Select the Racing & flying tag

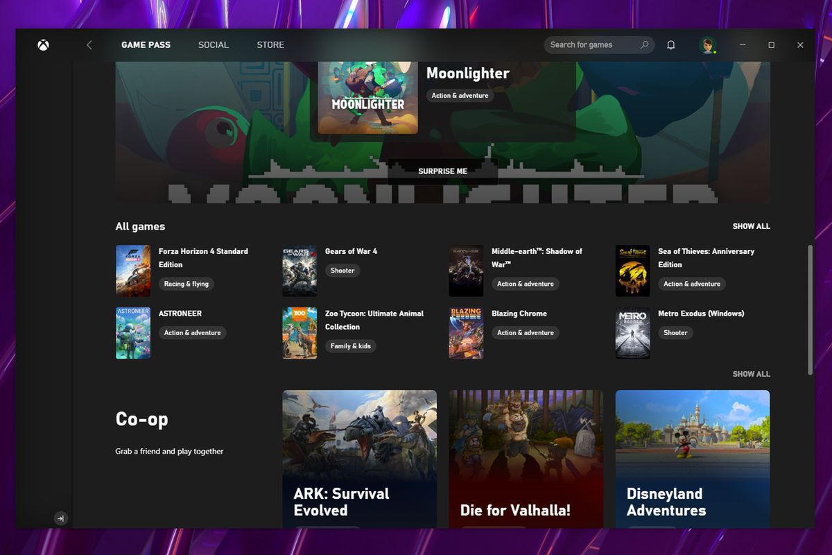(187, 284)
